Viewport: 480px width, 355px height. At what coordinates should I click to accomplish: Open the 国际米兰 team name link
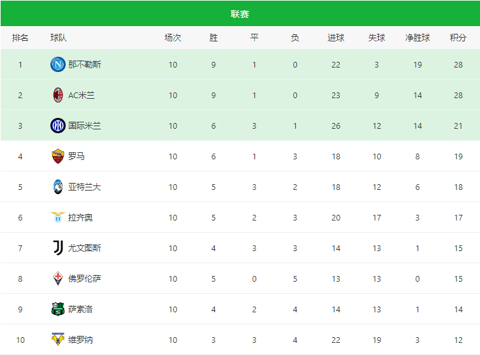(x=85, y=126)
